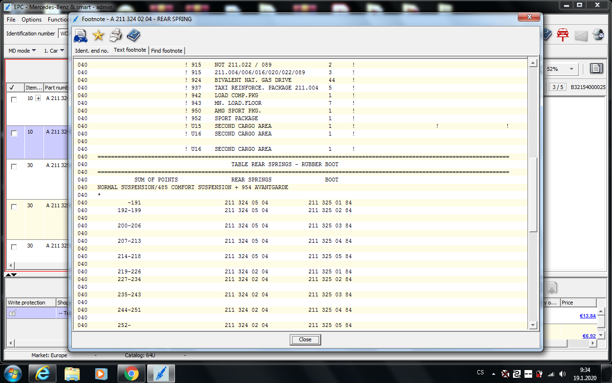Open the €6.92 price link

[x=589, y=336]
